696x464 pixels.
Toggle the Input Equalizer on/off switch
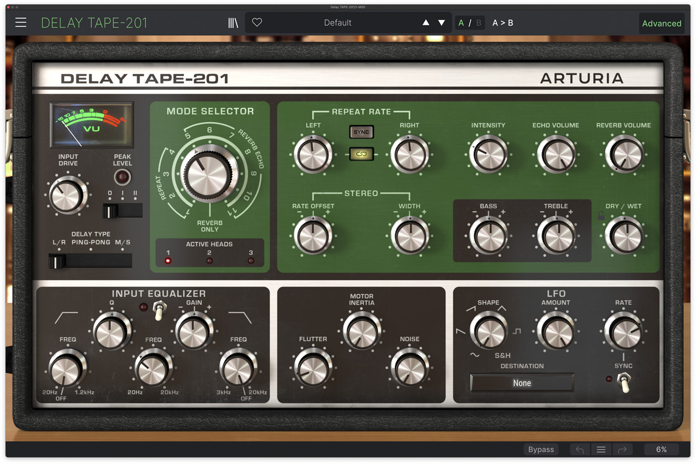tap(160, 310)
